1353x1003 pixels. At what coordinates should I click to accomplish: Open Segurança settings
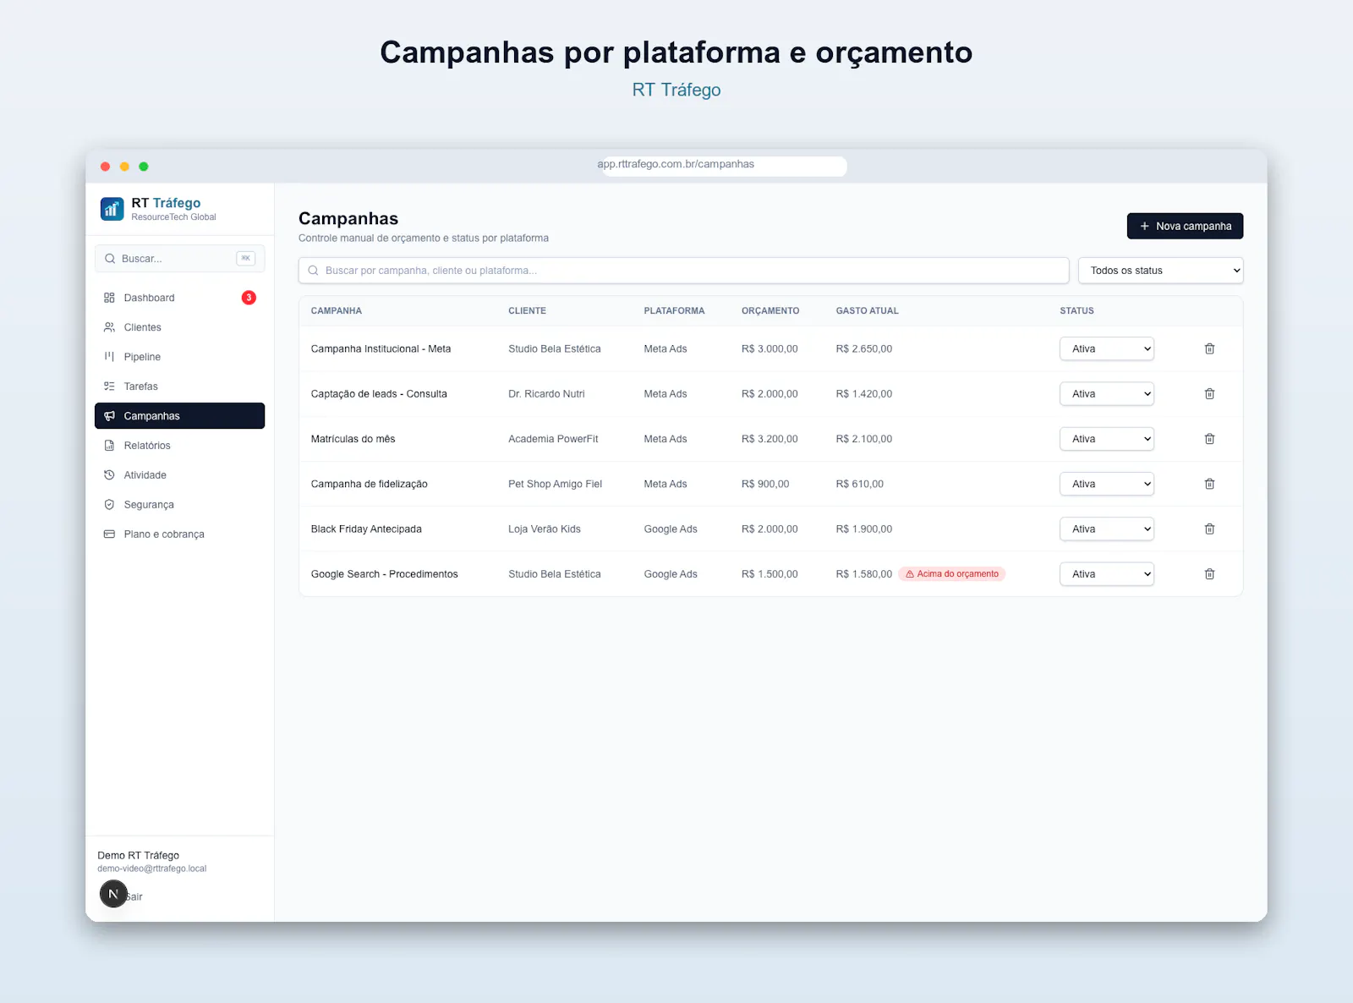coord(179,505)
